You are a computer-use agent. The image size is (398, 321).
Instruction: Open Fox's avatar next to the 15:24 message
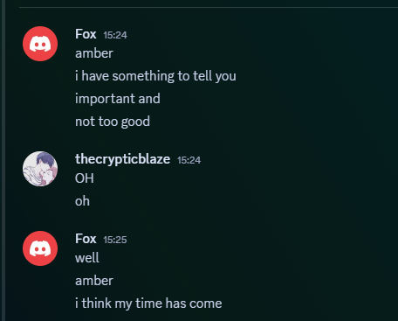tap(40, 44)
